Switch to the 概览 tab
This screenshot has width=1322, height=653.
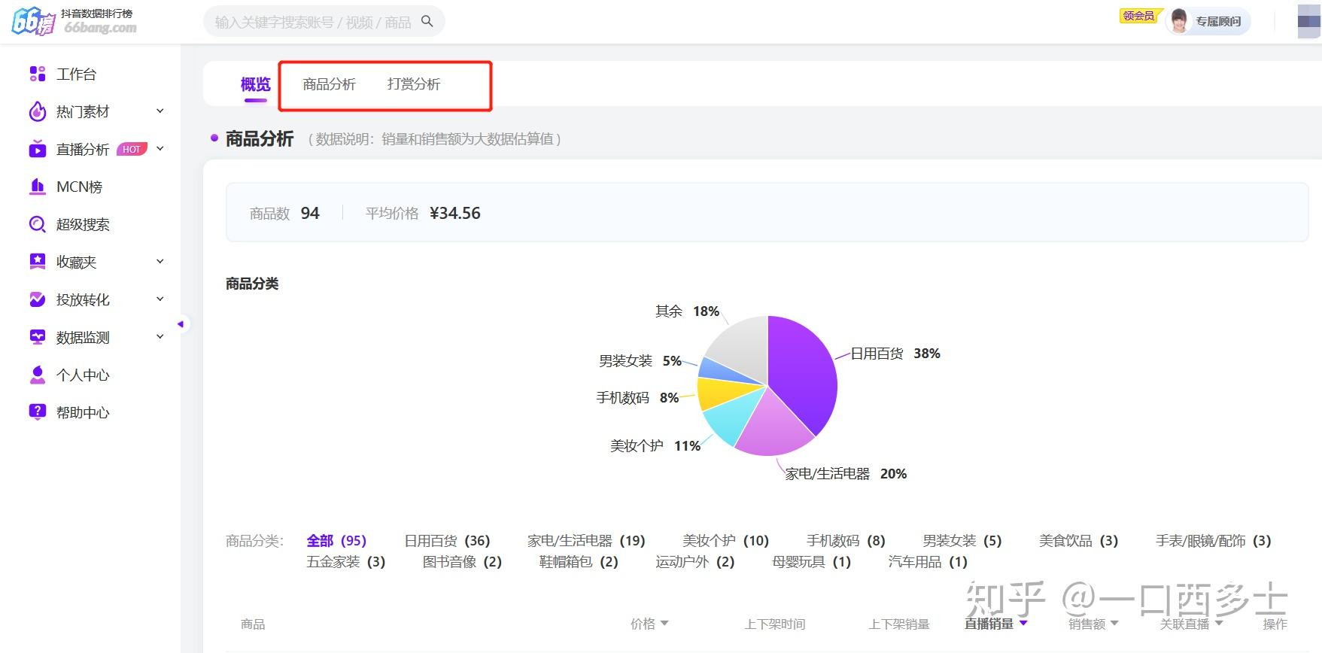[255, 84]
